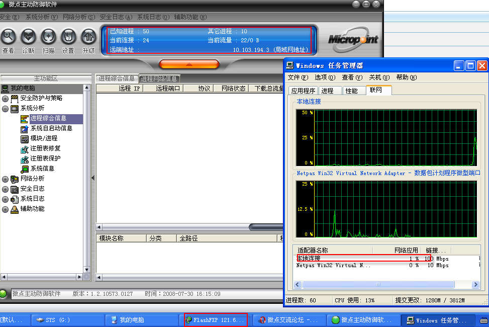Click 安全日志 node icon
Viewport: 489px width, 327px height.
pyautogui.click(x=15, y=189)
